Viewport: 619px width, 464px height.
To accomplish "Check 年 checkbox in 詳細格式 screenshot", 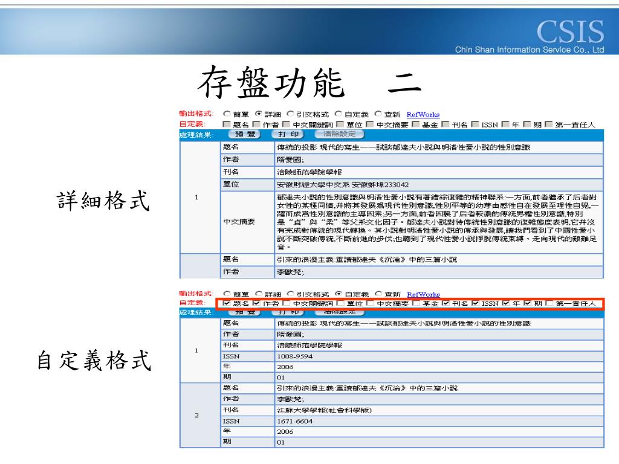I will 505,124.
